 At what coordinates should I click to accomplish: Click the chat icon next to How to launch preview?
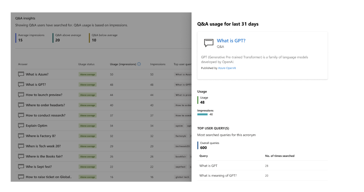[x=21, y=95]
